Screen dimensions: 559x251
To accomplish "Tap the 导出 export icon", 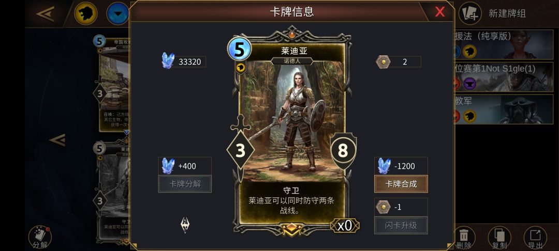I will tap(535, 238).
